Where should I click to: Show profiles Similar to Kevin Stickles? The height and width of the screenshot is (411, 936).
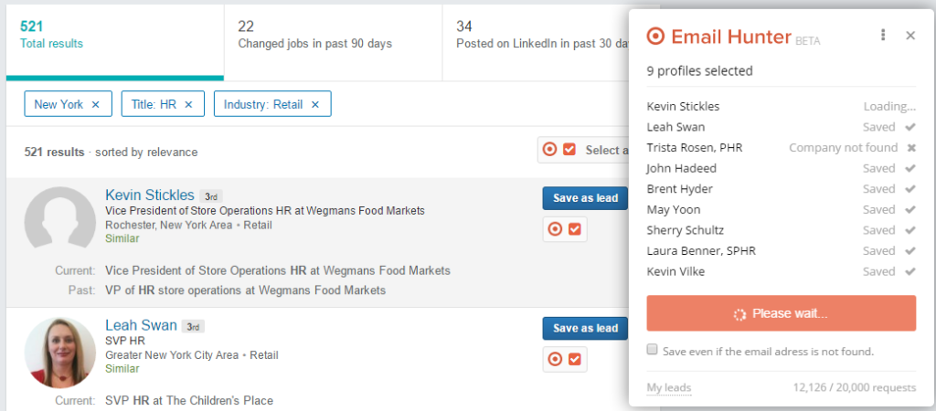click(x=122, y=238)
